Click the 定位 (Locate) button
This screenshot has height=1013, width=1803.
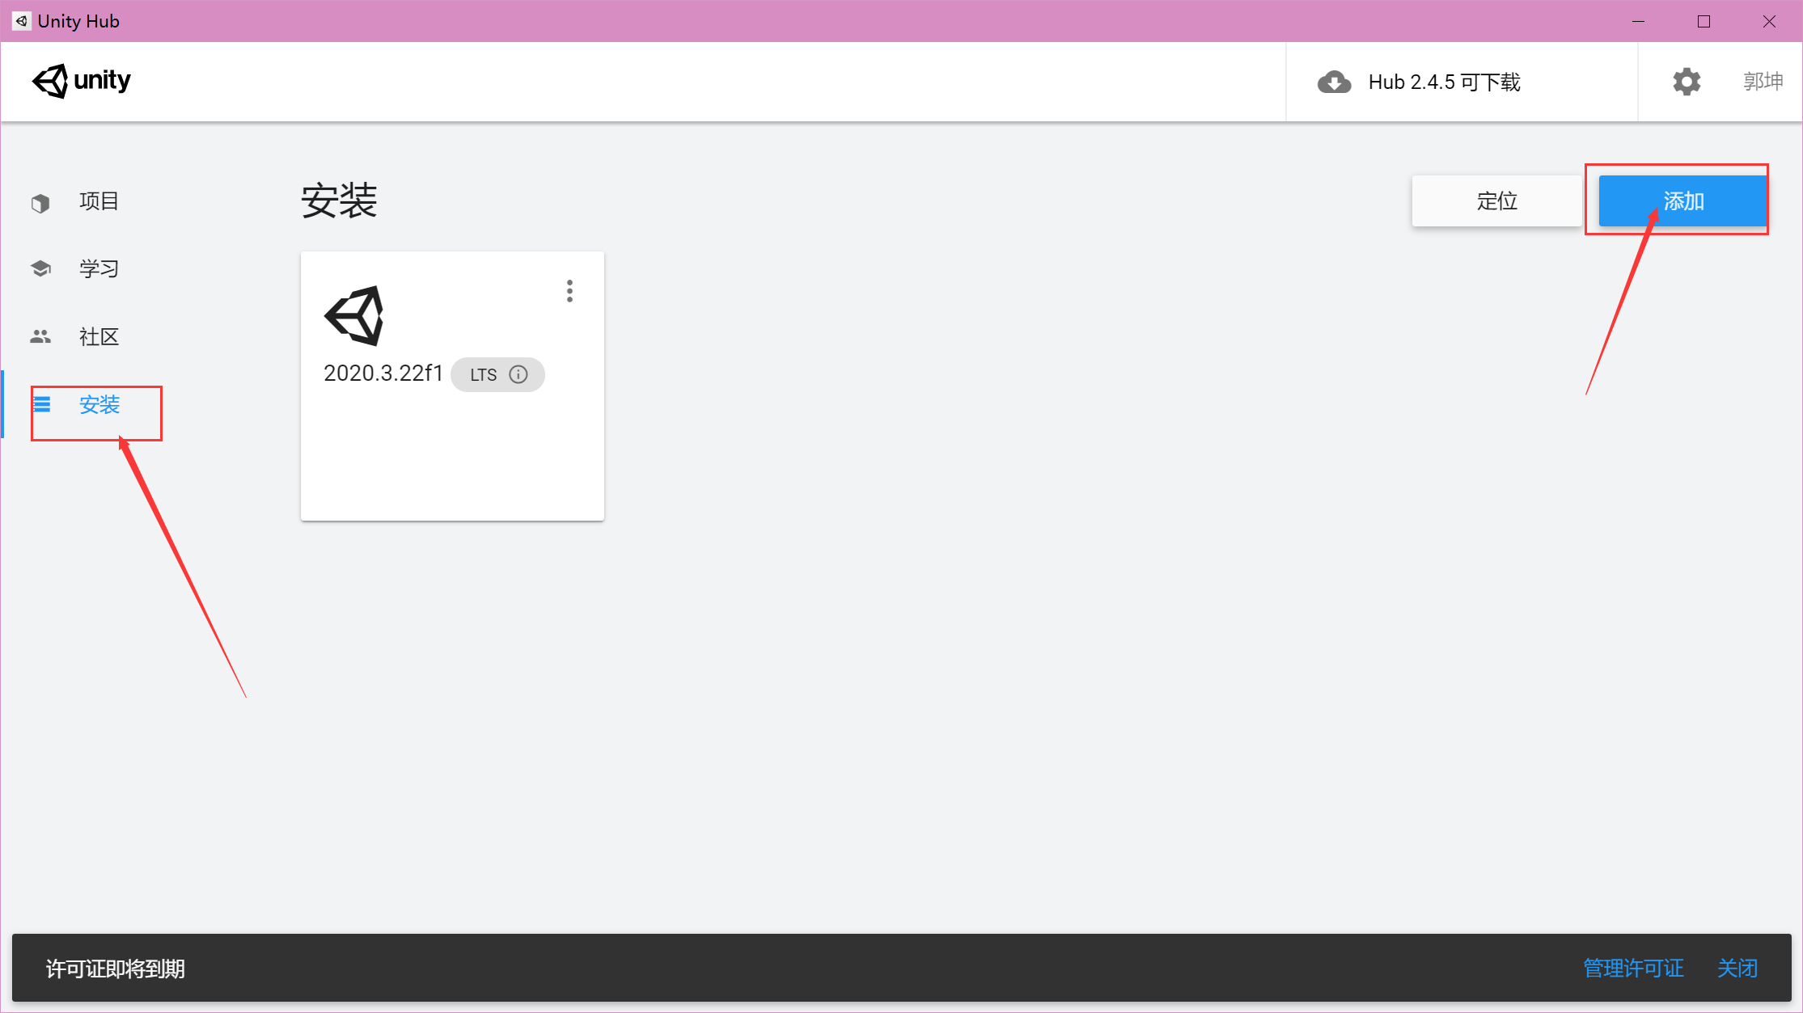tap(1496, 201)
